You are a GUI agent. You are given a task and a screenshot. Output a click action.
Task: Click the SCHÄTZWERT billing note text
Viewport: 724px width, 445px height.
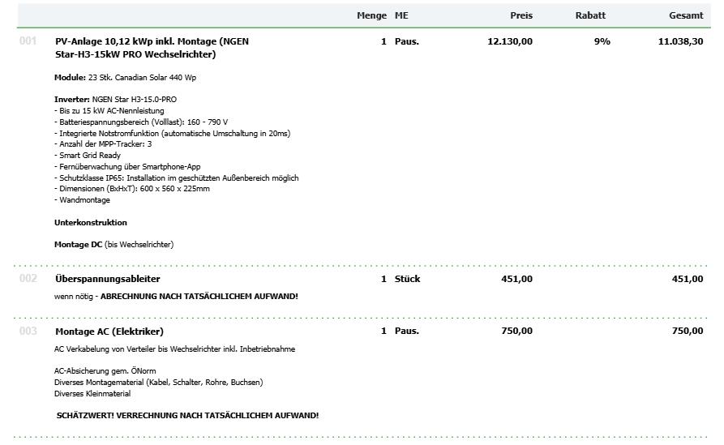tap(187, 416)
